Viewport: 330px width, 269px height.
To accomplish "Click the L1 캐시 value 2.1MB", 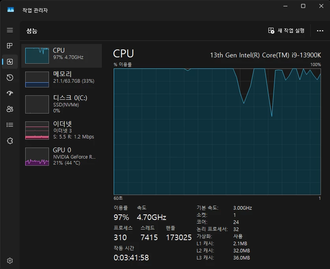I will point(240,243).
